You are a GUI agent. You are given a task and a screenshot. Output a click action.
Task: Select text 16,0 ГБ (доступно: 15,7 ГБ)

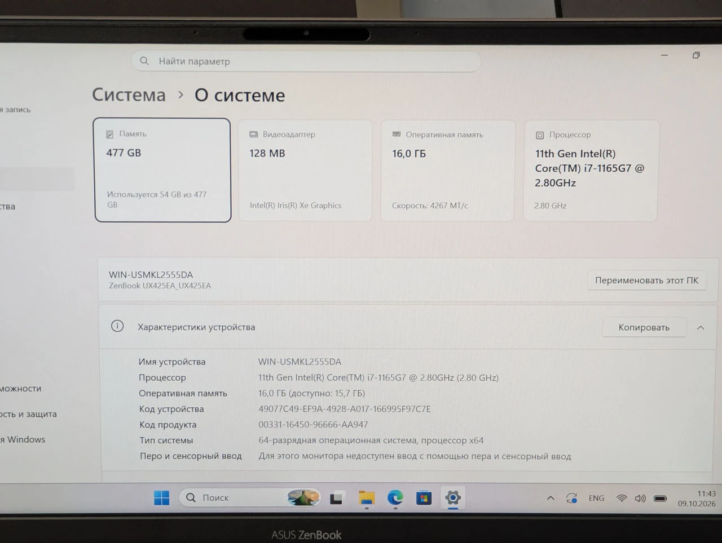point(311,393)
